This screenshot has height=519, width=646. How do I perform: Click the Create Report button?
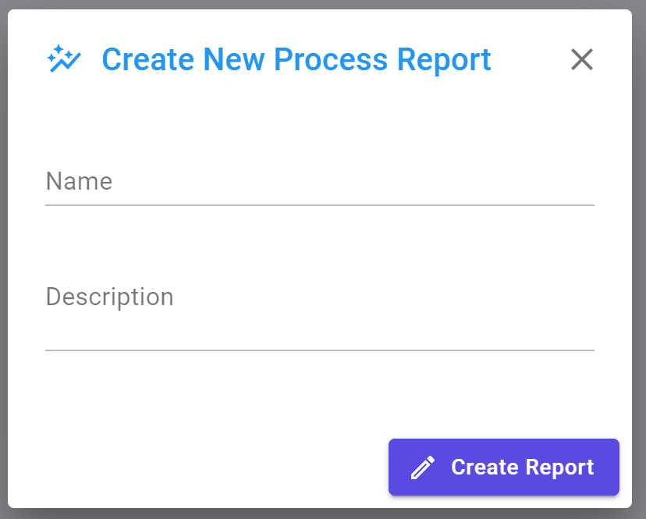[504, 467]
